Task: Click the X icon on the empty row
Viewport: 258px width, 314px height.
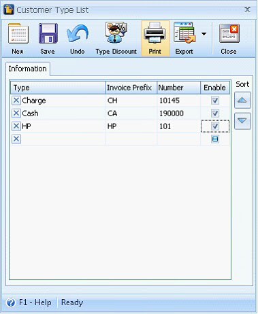Action: click(16, 139)
